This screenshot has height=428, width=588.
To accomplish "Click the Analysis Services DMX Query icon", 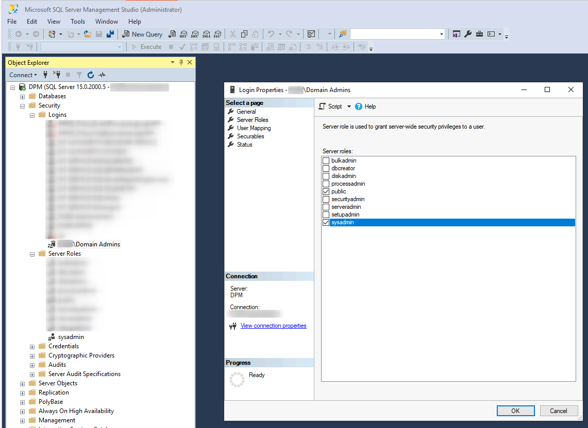I will (195, 34).
